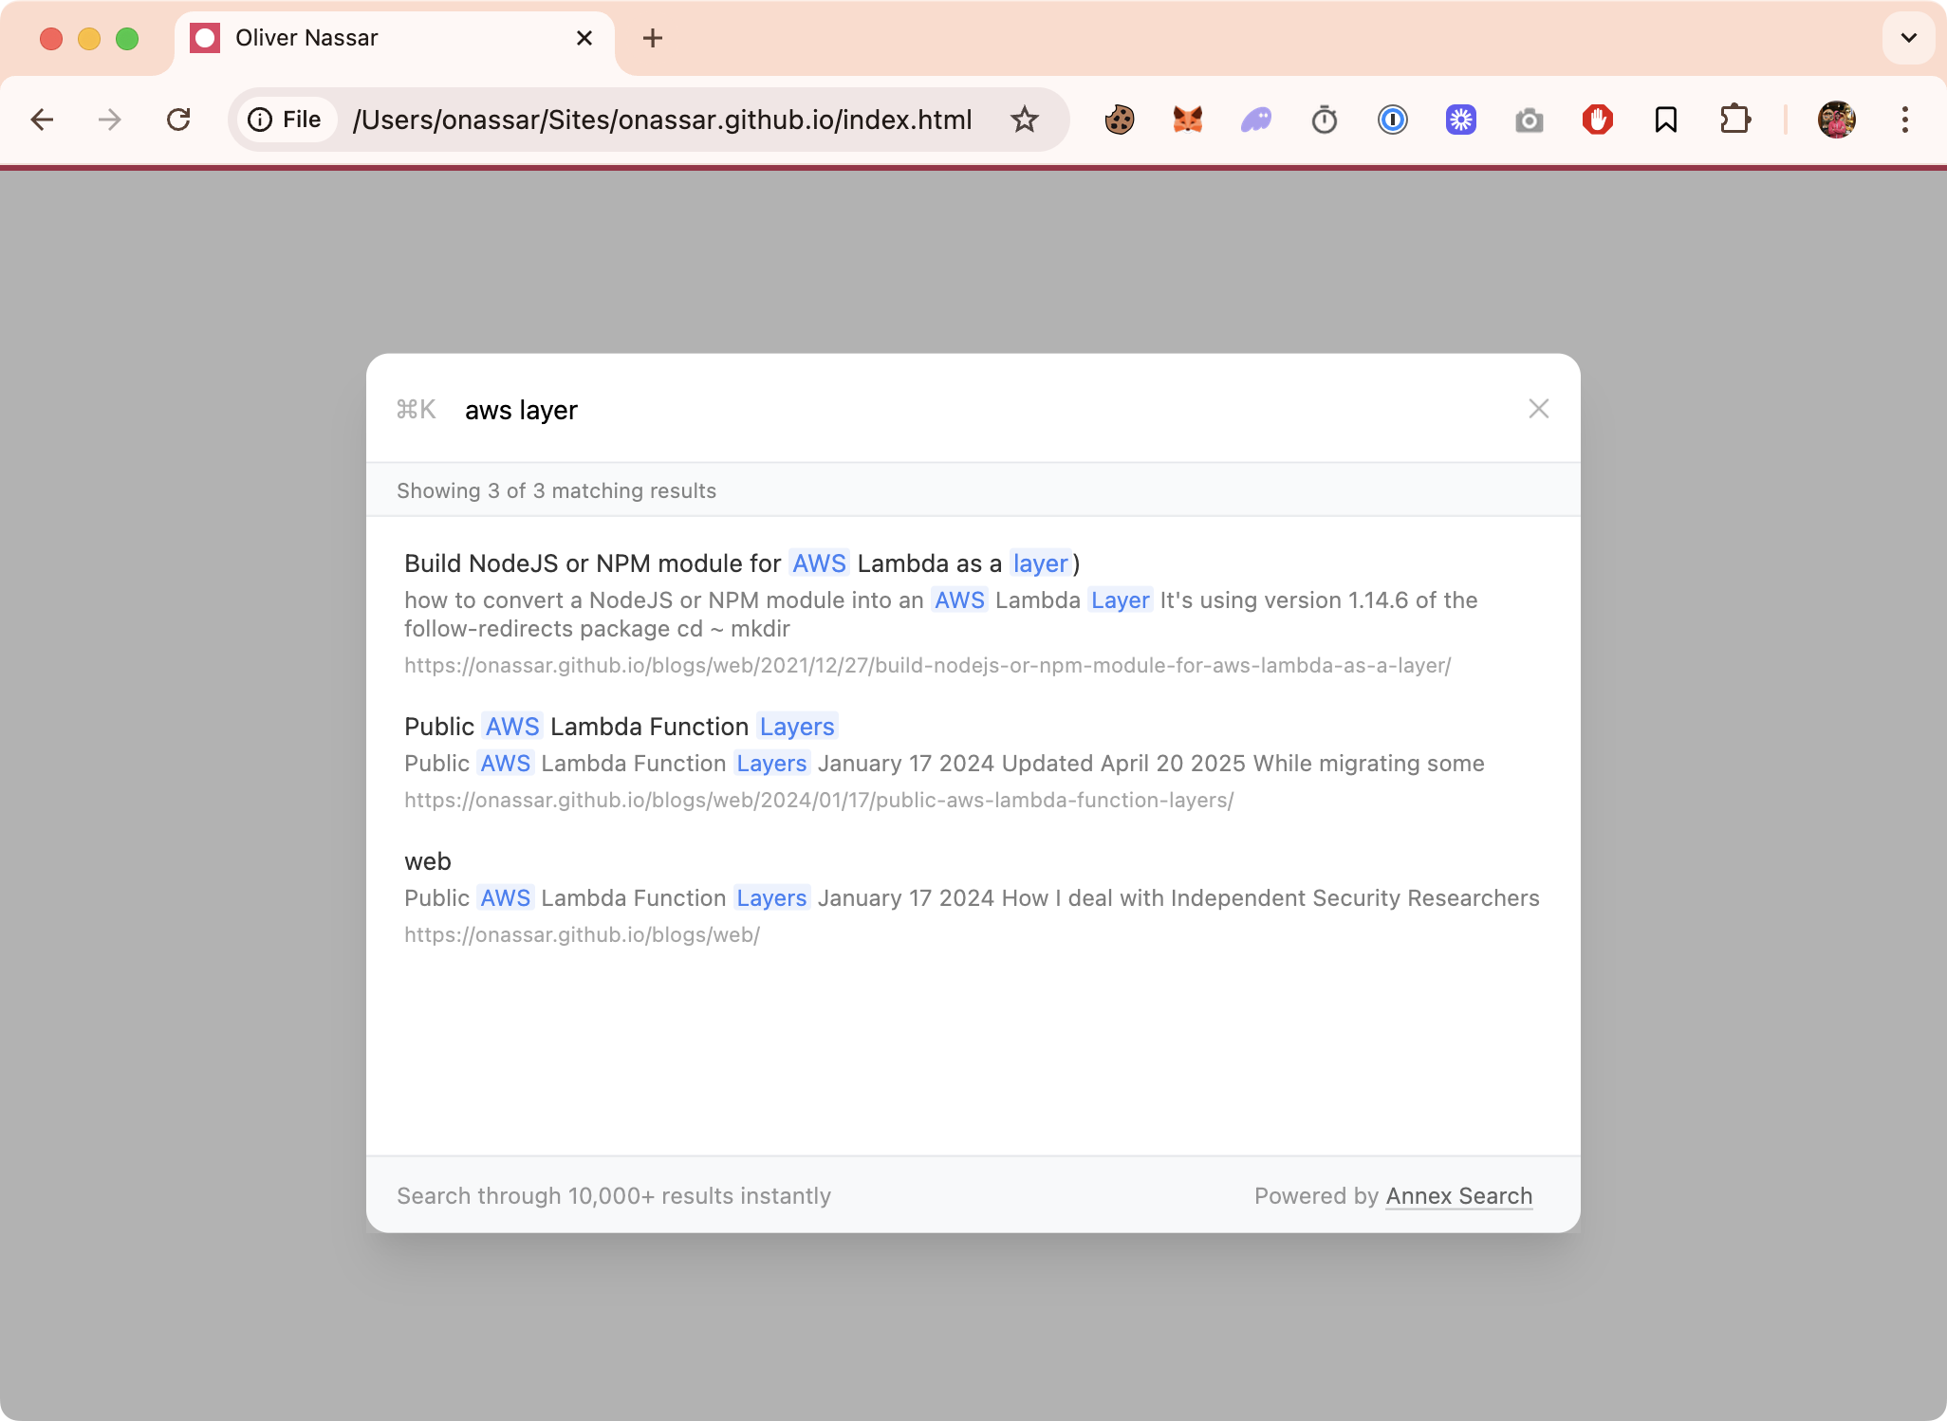Viewport: 1947px width, 1421px height.
Task: Reload the page
Action: (x=178, y=120)
